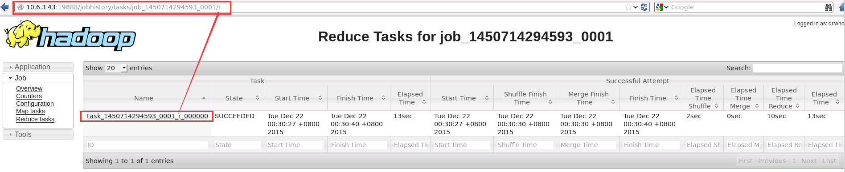Sort by Name column arrow
845x172 pixels.
pyautogui.click(x=204, y=98)
